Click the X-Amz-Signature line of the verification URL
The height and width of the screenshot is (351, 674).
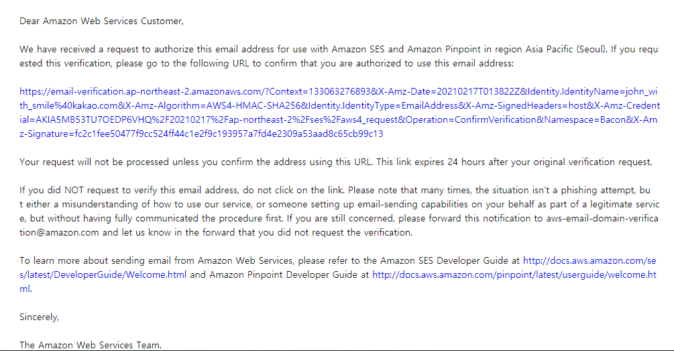[x=201, y=134]
